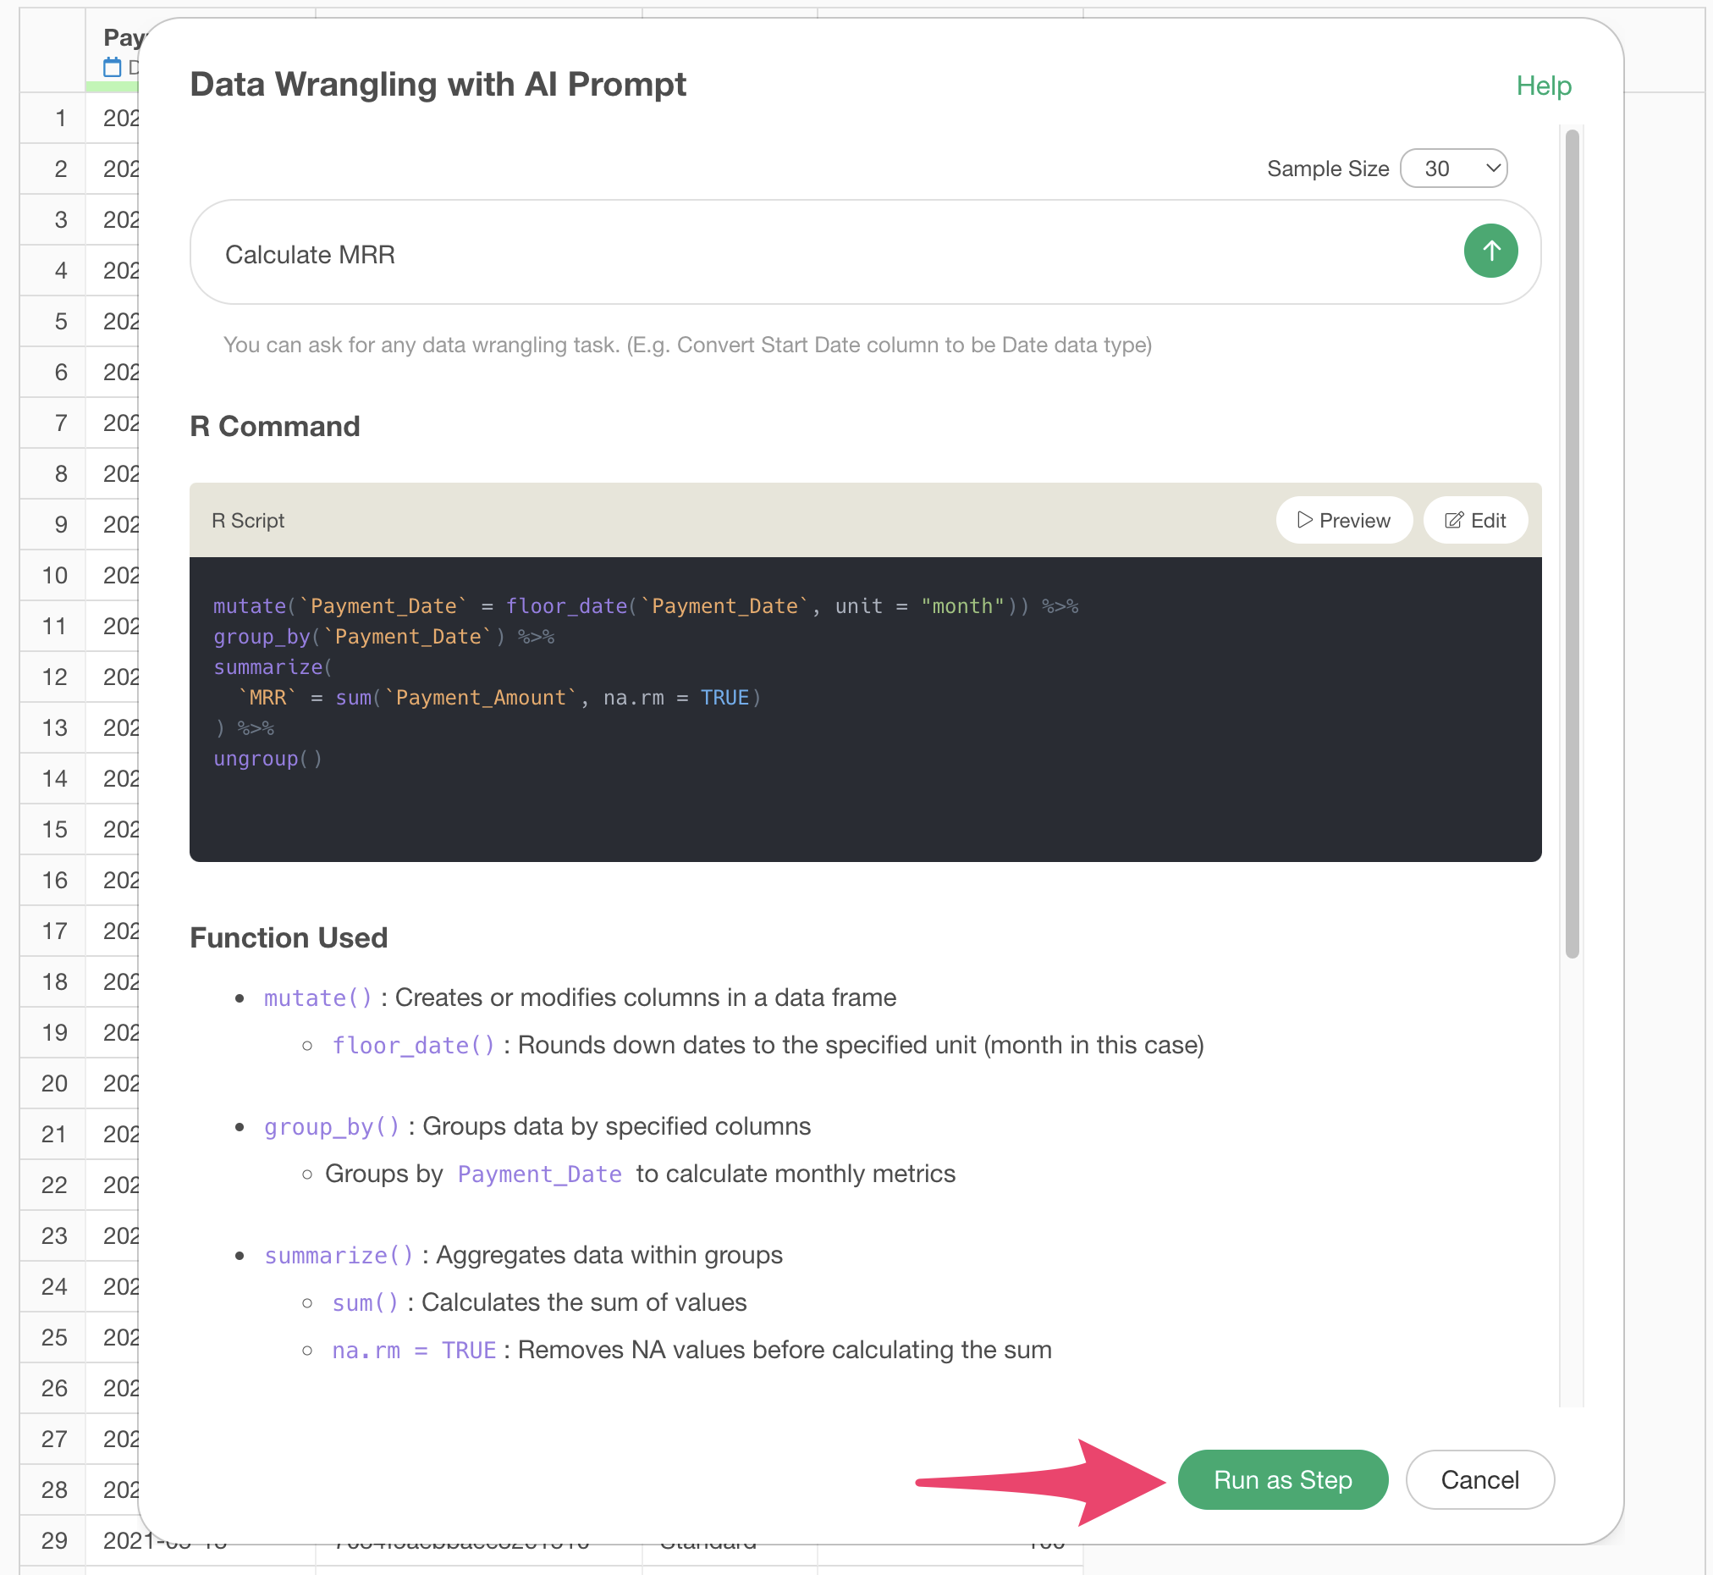1713x1575 pixels.
Task: Click the floor_date() function reference
Action: pos(413,1046)
